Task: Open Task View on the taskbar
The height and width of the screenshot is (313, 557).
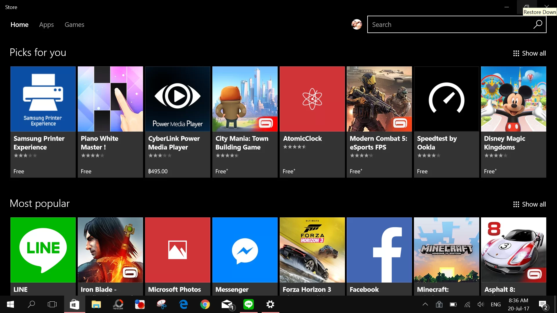Action: (52, 304)
